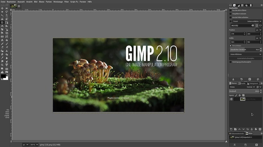
Task: Click 'Automatisch schrumpfen' button
Action: [246, 58]
